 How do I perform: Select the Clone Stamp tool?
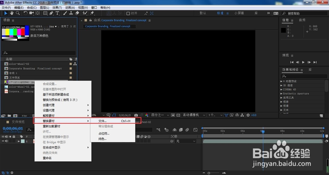(x=71, y=13)
